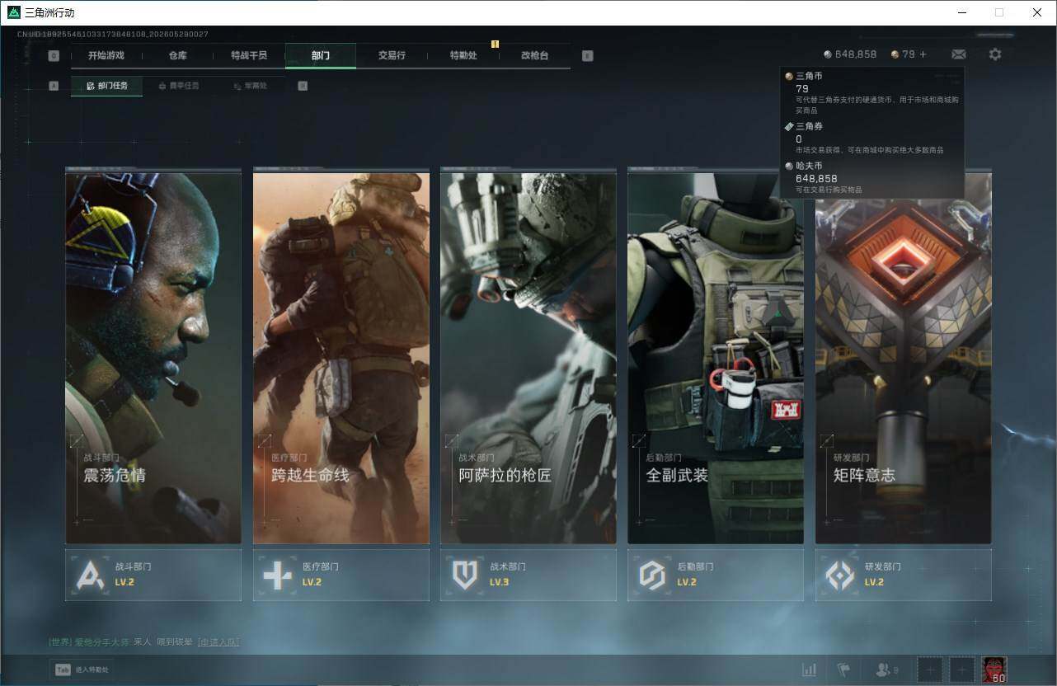Click the E key hint right of the main tabs

click(587, 56)
